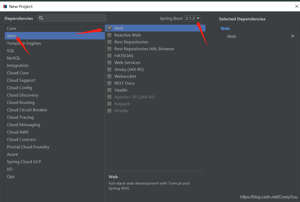This screenshot has height=202, width=300.
Task: Select Web entry under Selected Dependencies
Action: pos(231,36)
